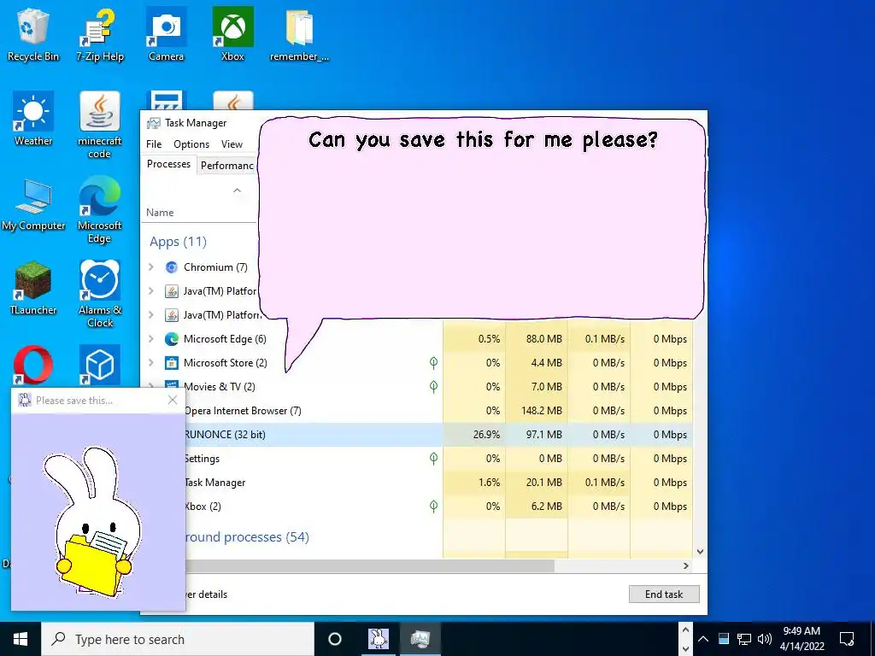Viewport: 875px width, 656px height.
Task: Select the Opera Internet Browser (7) row
Action: (x=438, y=411)
